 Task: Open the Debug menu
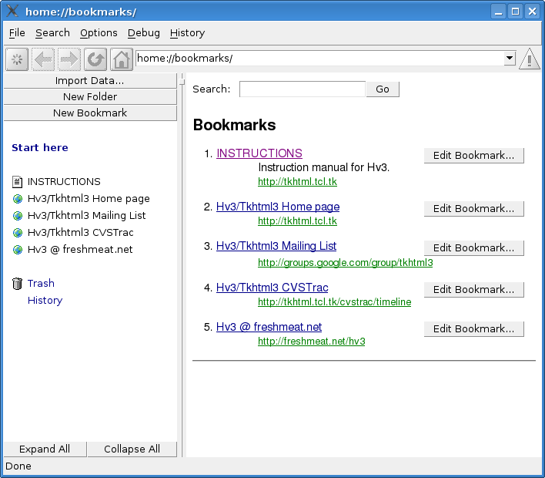(x=144, y=33)
